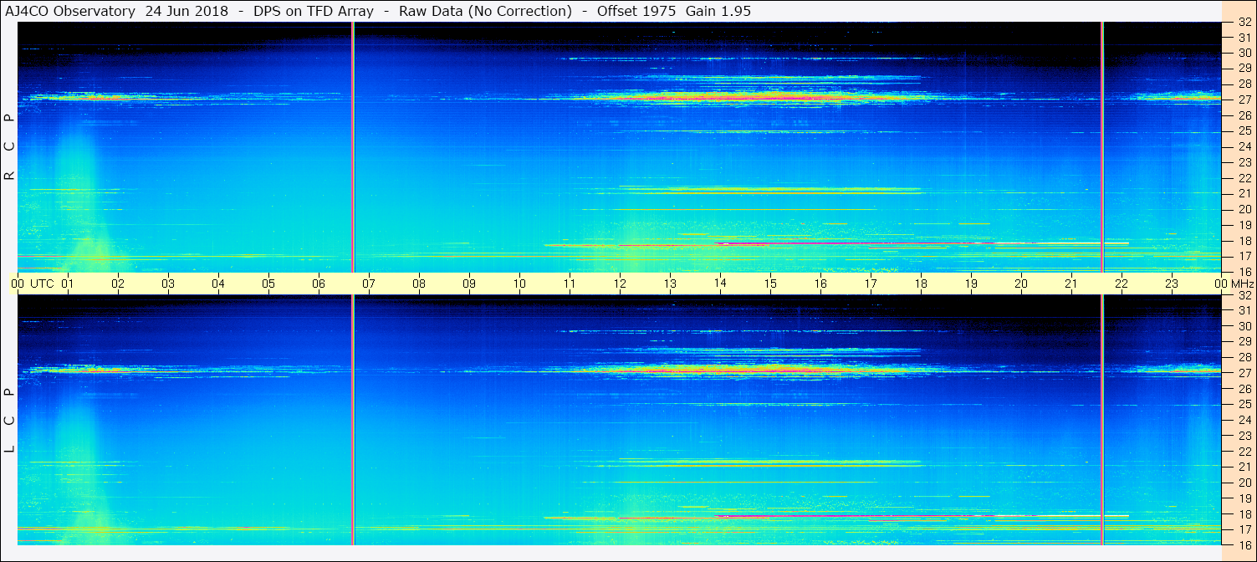This screenshot has width=1257, height=562.
Task: Click the 15 hour label on the time axis
Action: [x=770, y=284]
